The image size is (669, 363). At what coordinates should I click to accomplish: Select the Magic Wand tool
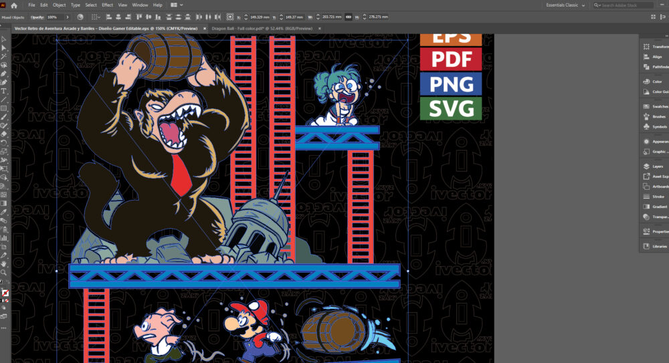click(x=4, y=56)
